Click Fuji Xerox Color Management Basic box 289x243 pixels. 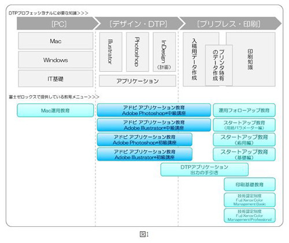coord(250,200)
